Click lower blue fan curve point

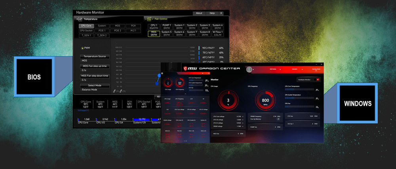pyautogui.click(x=157, y=84)
